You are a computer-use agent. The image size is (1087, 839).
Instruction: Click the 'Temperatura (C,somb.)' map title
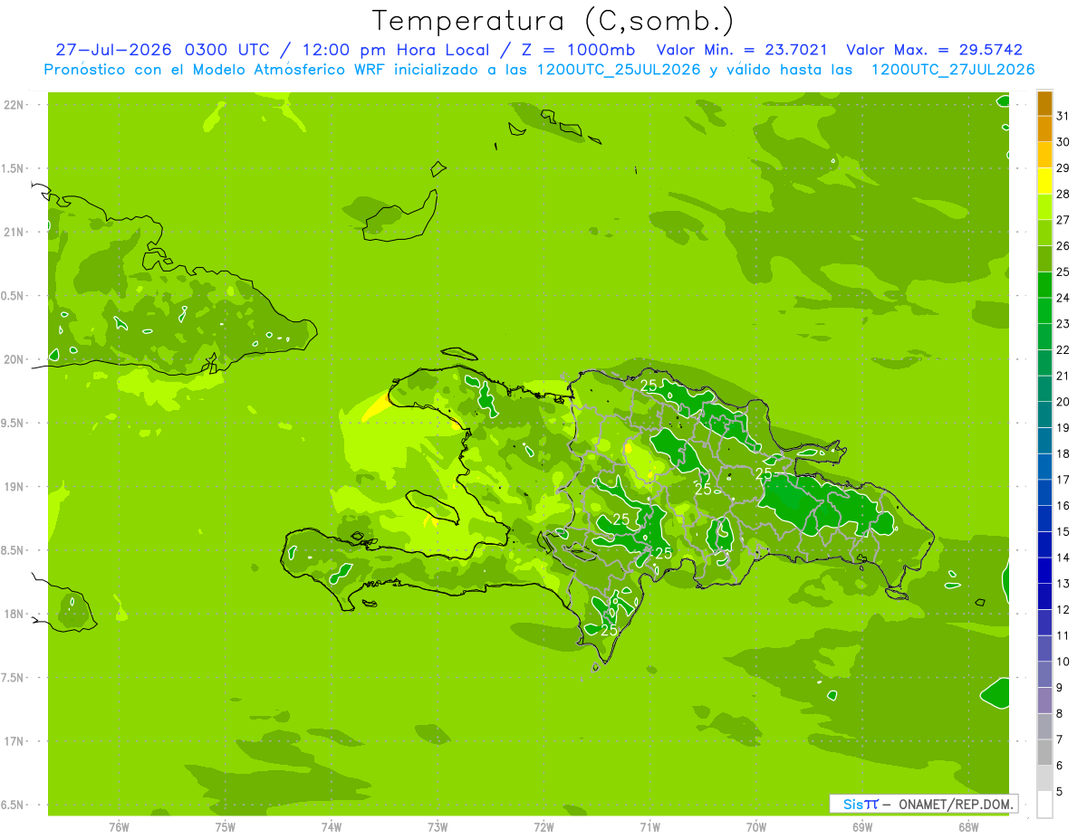(x=553, y=20)
